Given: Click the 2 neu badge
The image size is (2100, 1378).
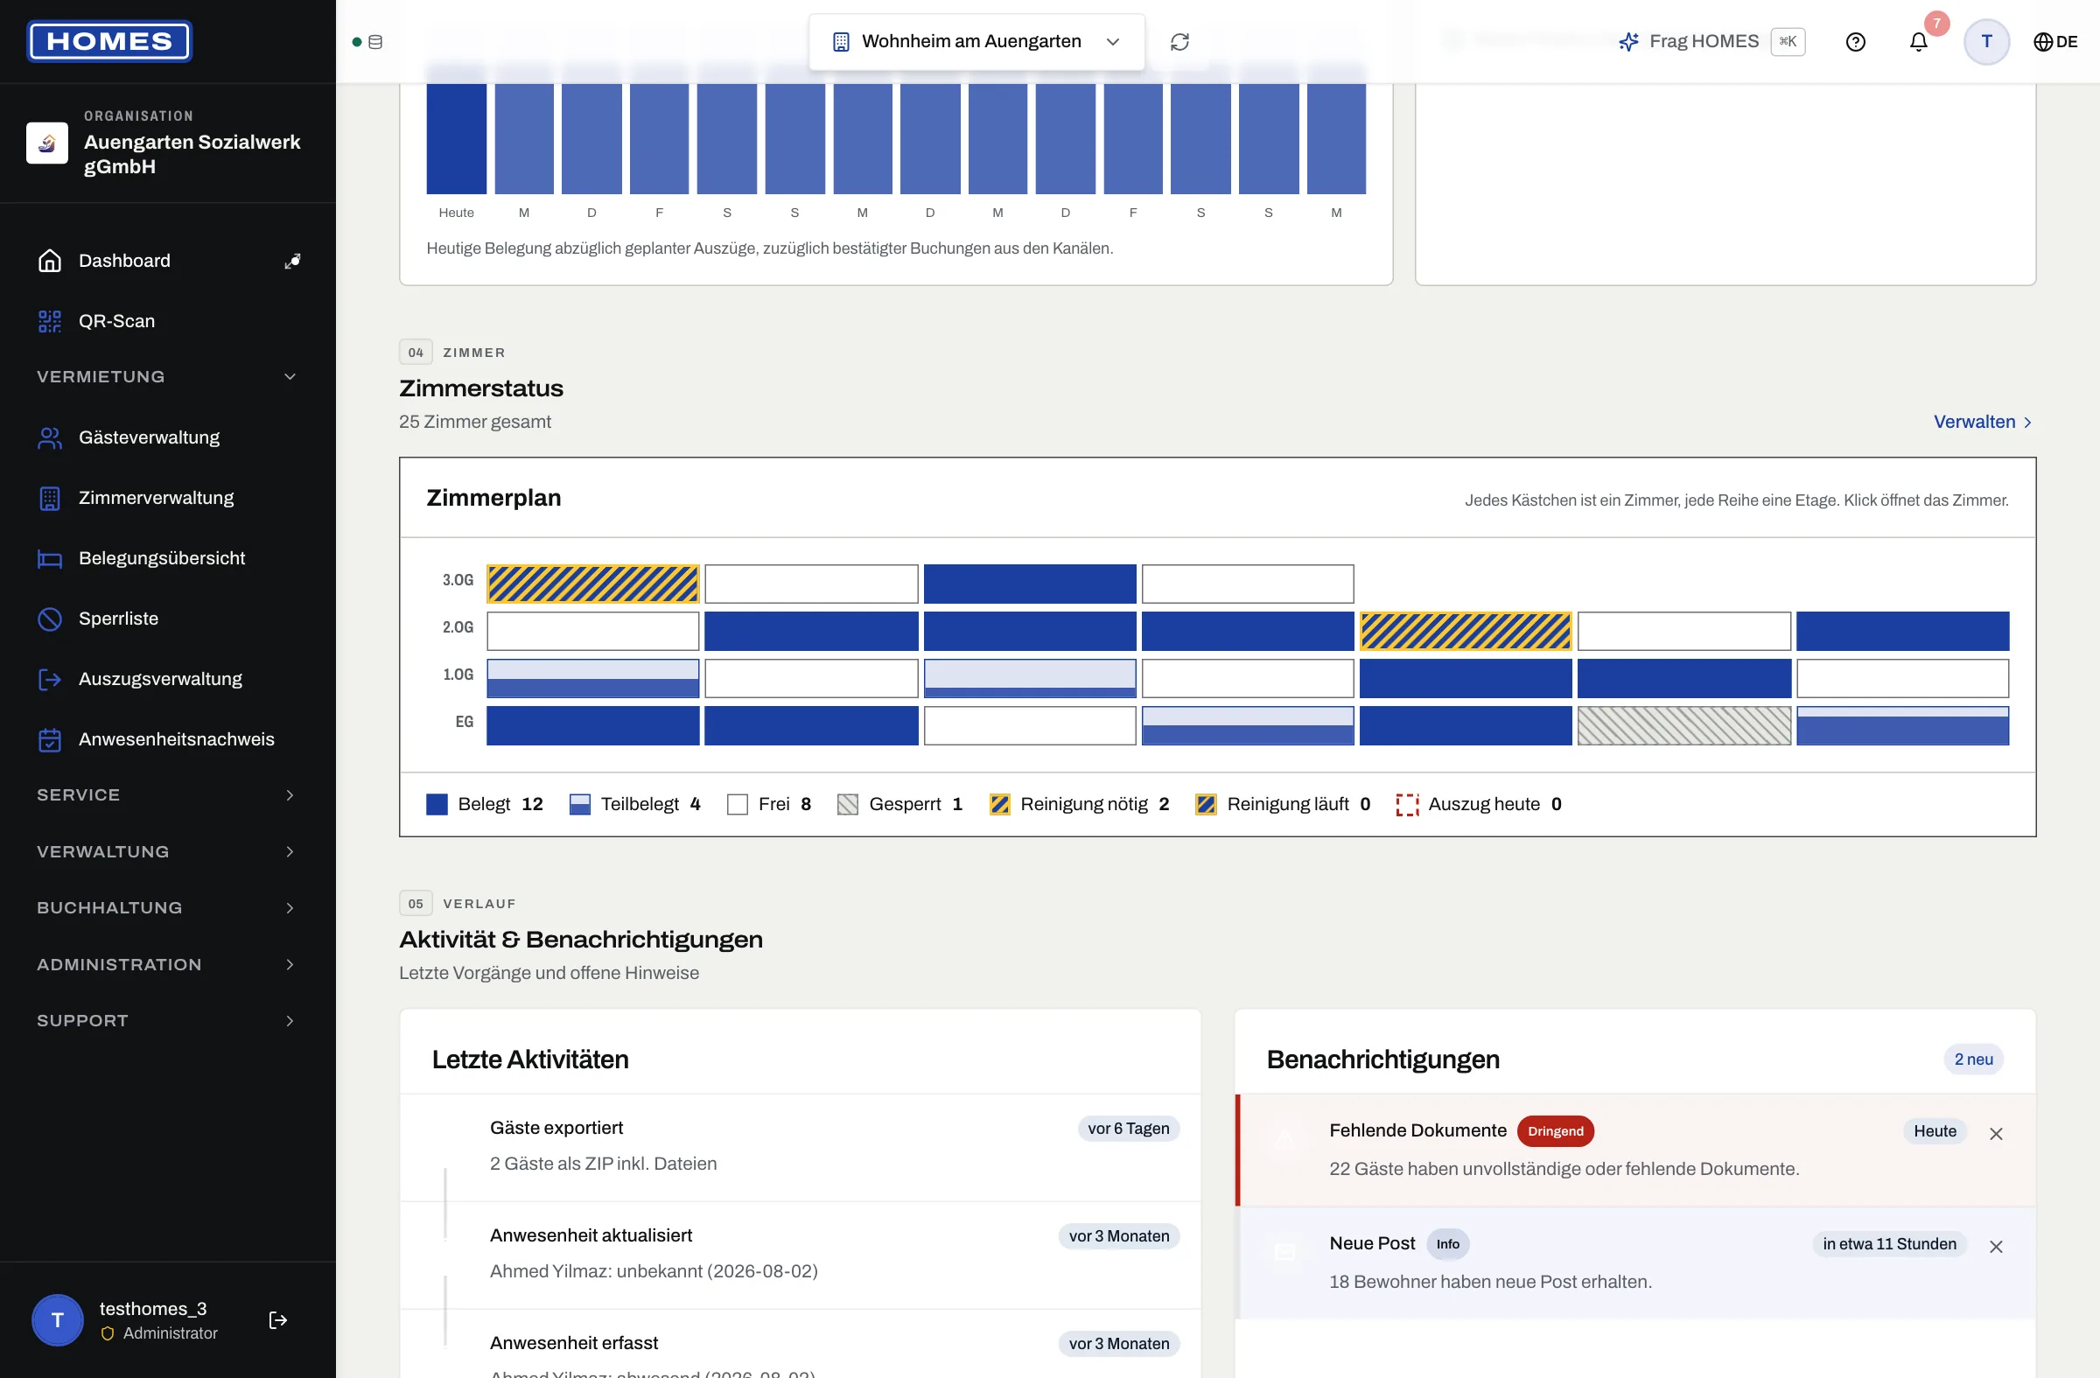Looking at the screenshot, I should pos(1974,1060).
